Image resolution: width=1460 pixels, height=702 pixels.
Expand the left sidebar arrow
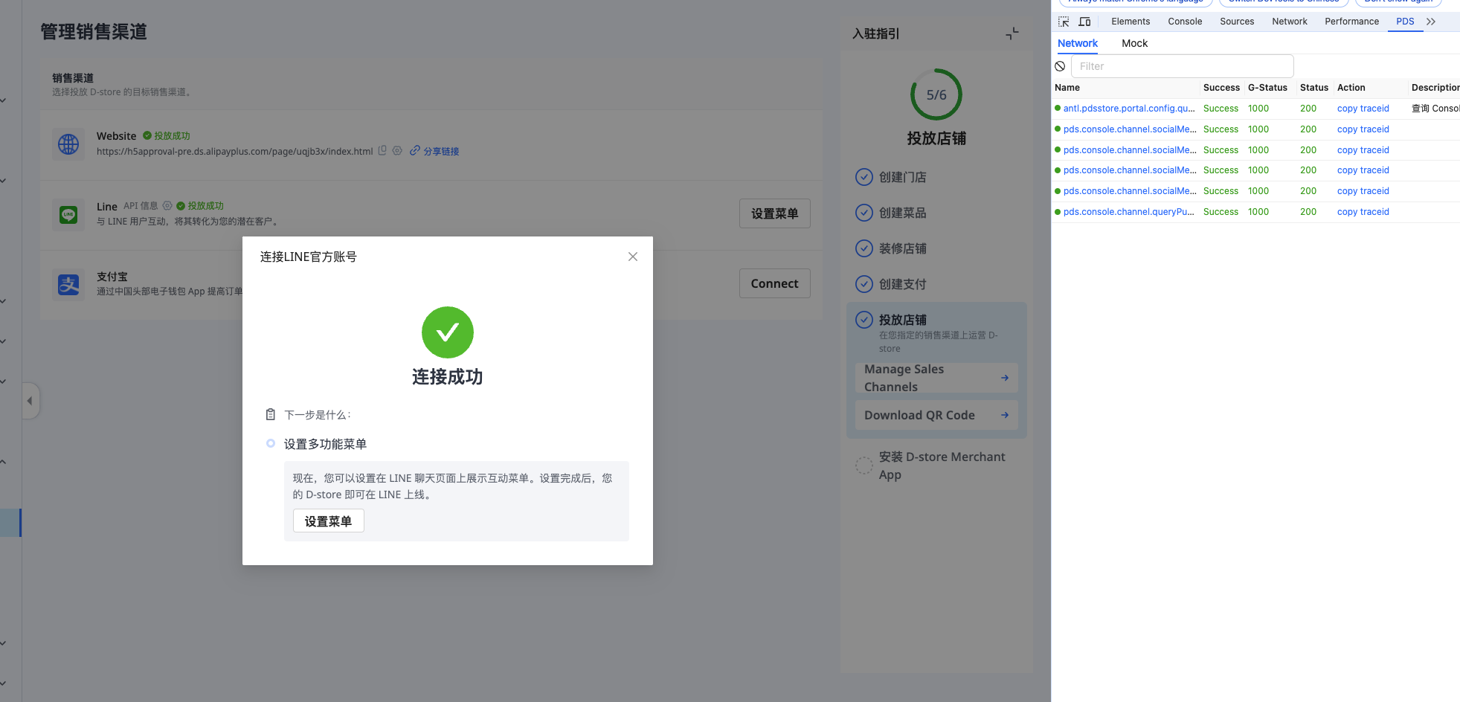pyautogui.click(x=30, y=401)
